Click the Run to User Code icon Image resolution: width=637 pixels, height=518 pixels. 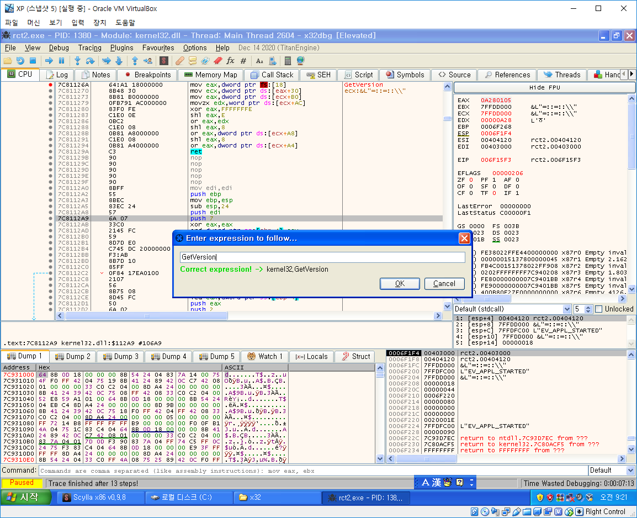tap(148, 61)
